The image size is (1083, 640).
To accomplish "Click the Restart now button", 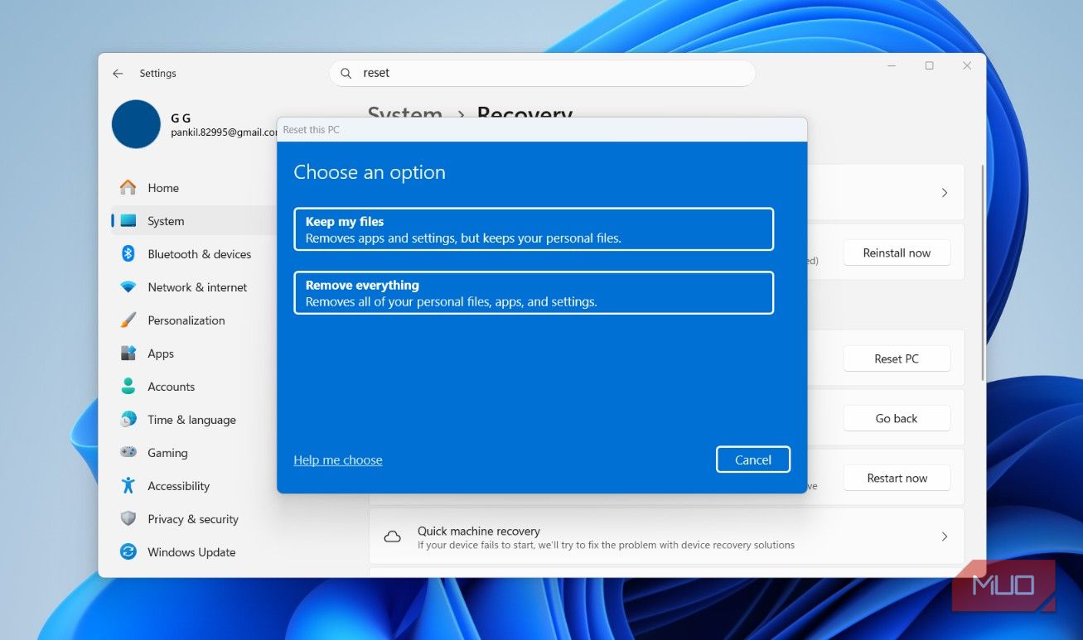I will coord(897,478).
